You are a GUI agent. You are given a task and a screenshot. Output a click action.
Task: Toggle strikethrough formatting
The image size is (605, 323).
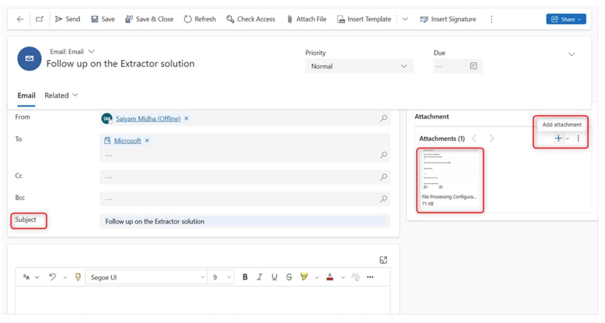289,277
